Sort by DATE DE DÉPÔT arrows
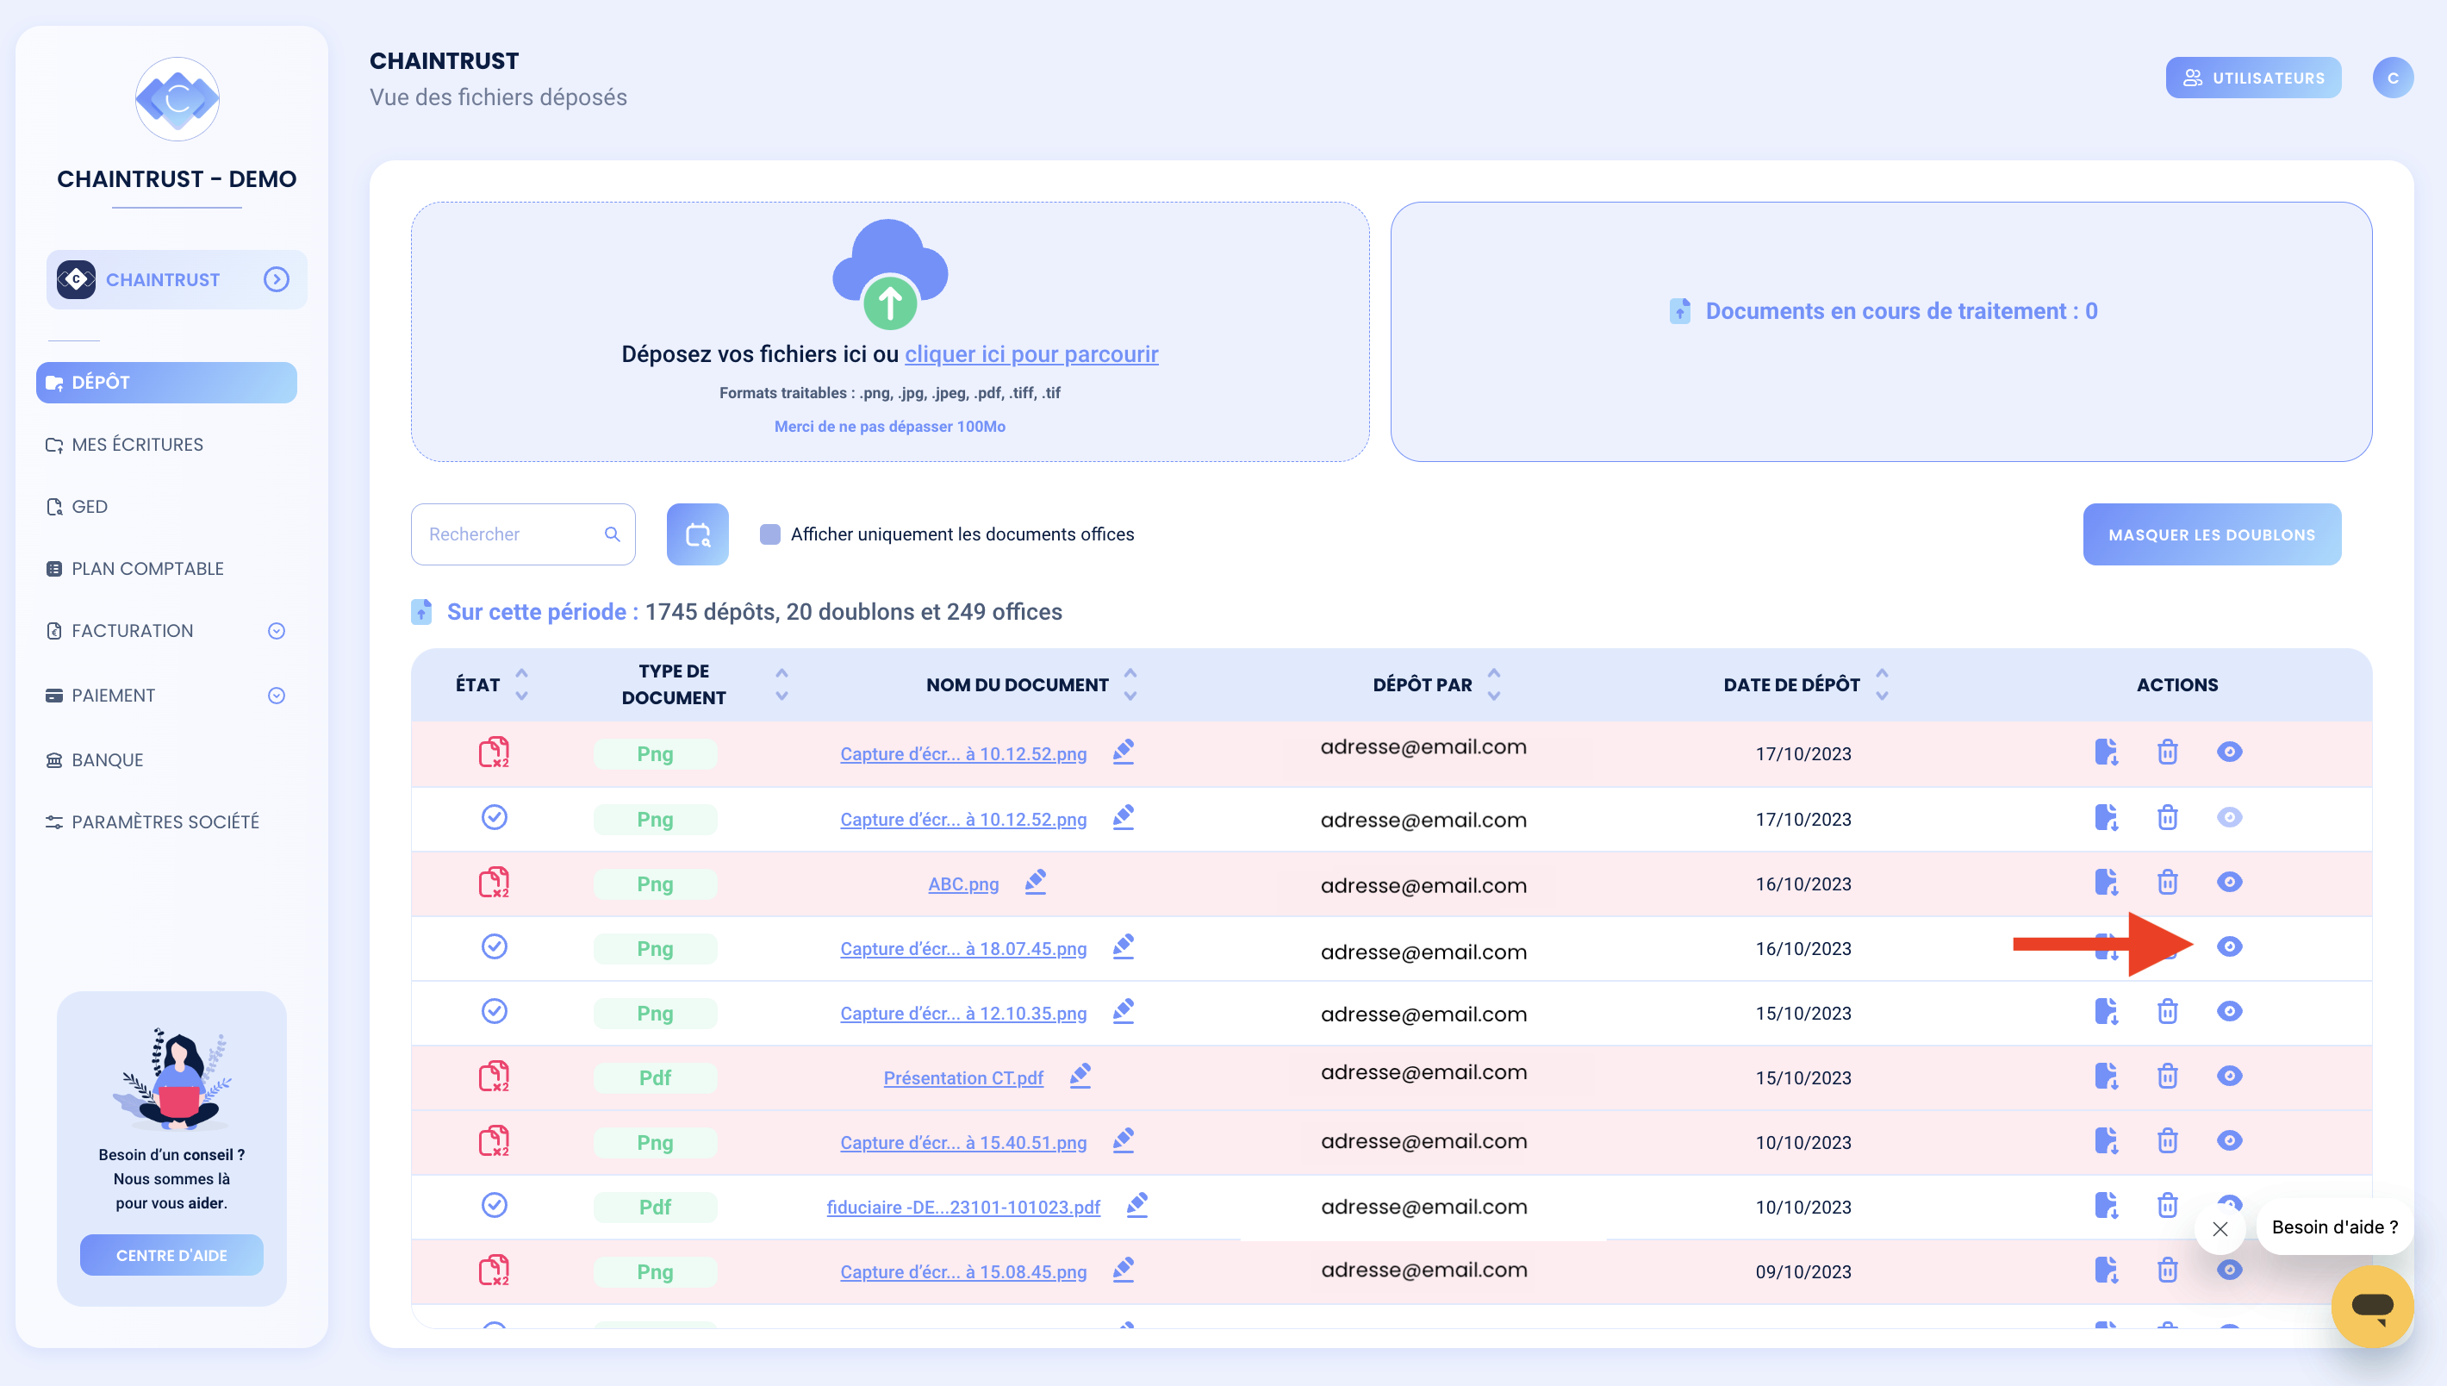This screenshot has width=2447, height=1386. [1882, 684]
